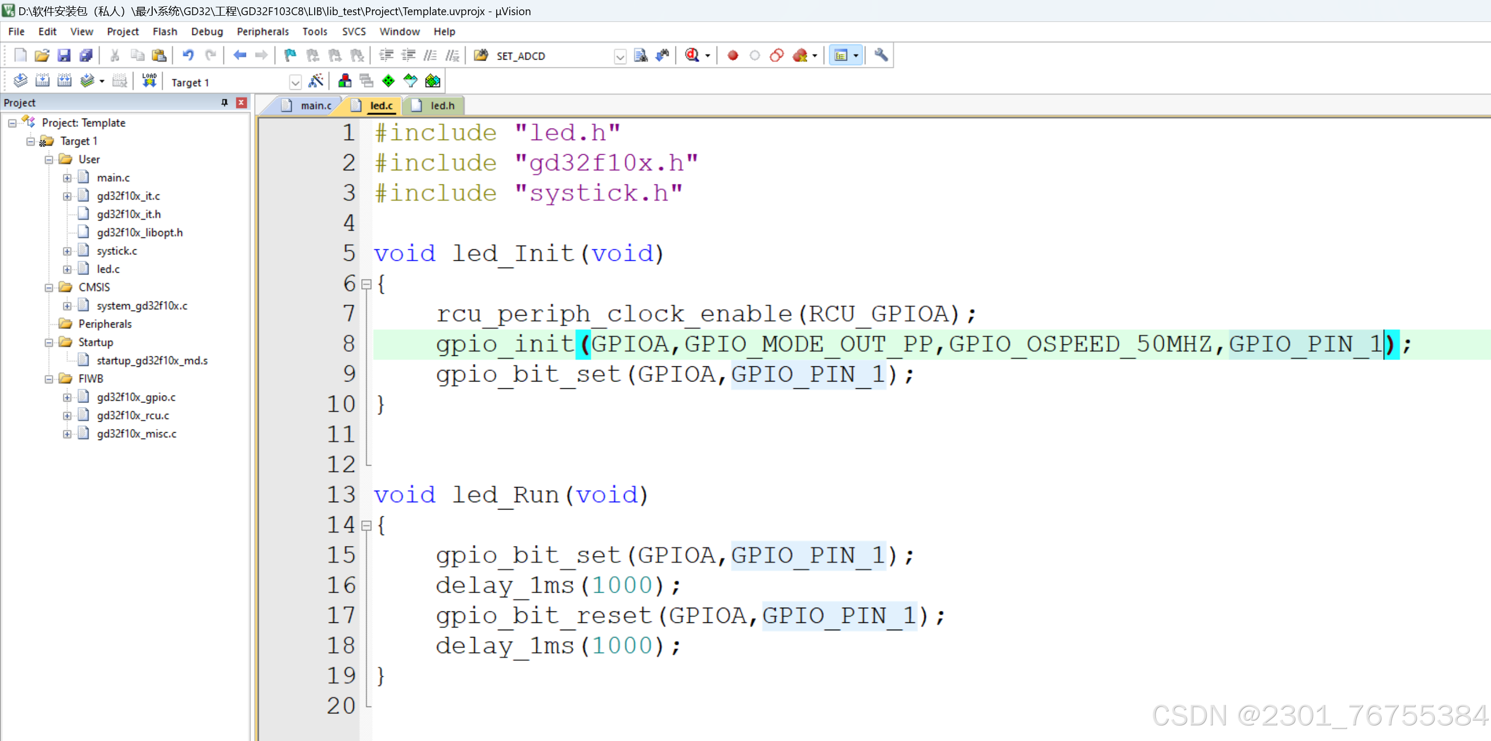Switch to the main.c tab
This screenshot has height=741, width=1491.
(314, 105)
